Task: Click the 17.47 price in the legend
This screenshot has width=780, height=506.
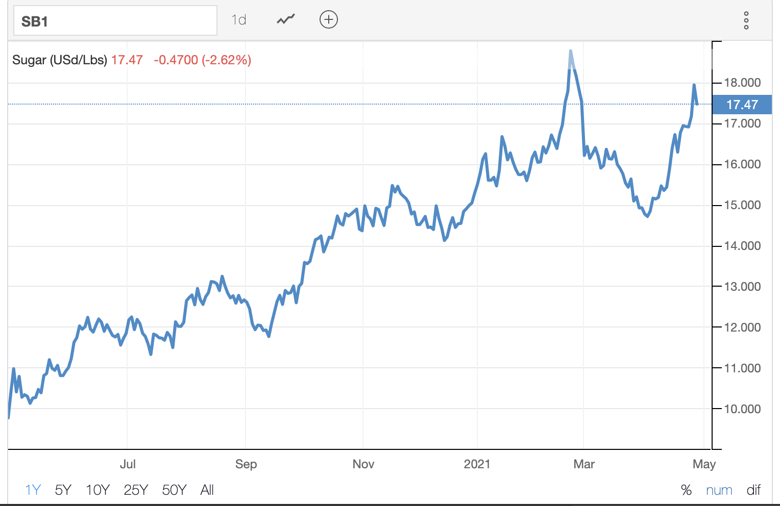Action: click(127, 60)
